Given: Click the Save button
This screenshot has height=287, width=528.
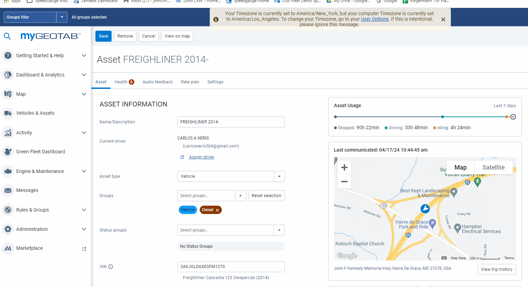Looking at the screenshot, I should tap(103, 36).
